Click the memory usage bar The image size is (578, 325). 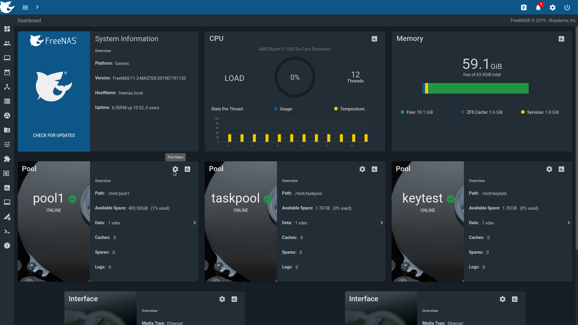coord(475,88)
